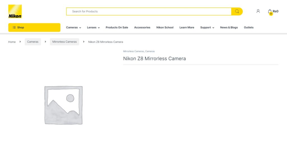Open the yellow Shop menu button

click(34, 27)
